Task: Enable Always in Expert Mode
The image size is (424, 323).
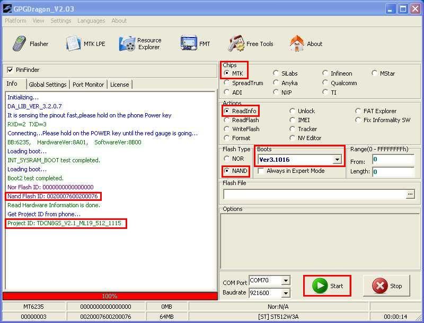Action: pyautogui.click(x=261, y=171)
